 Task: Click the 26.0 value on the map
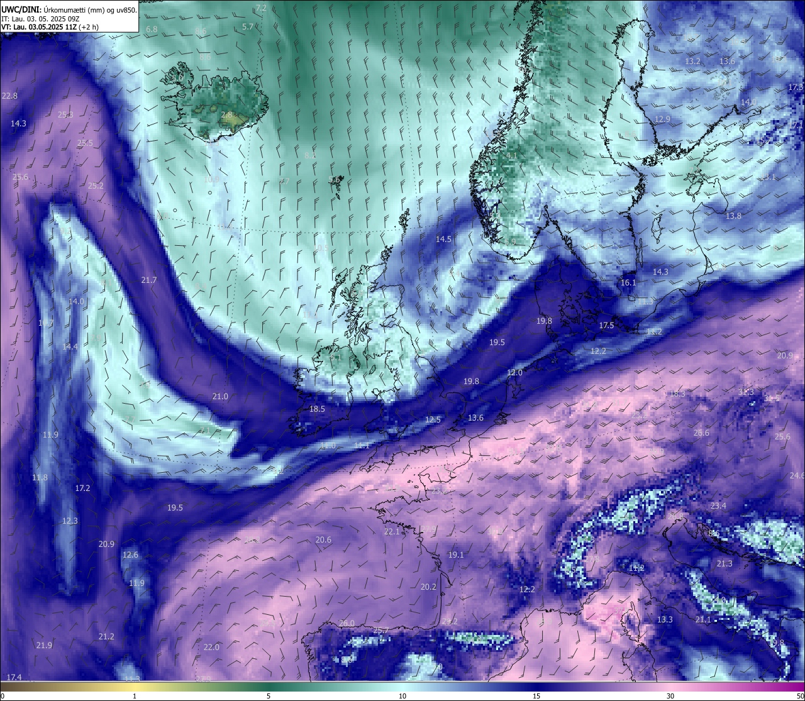pyautogui.click(x=347, y=624)
